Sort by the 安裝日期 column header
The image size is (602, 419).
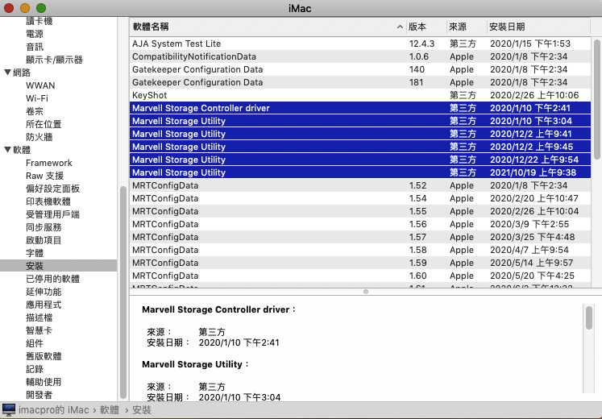538,27
